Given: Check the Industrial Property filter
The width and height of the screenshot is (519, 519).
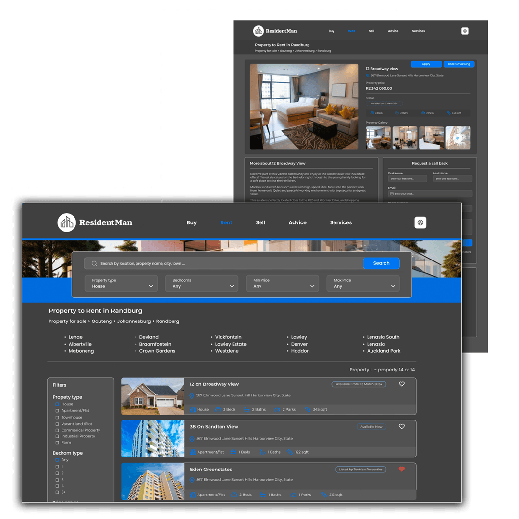Looking at the screenshot, I should click(x=57, y=436).
